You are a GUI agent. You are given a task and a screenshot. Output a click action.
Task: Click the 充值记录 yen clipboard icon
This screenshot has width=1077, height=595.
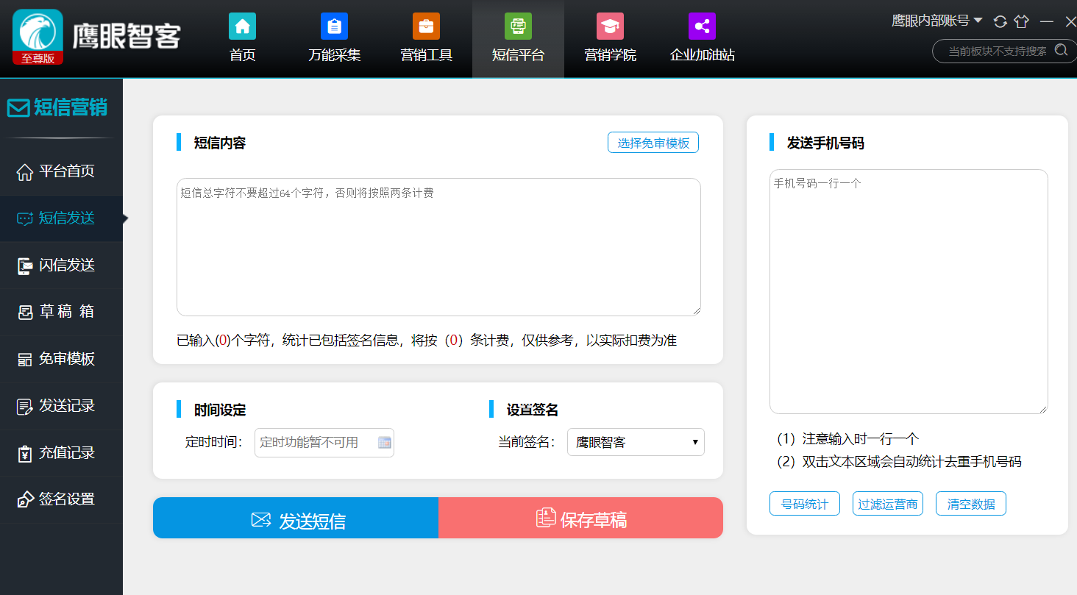click(x=25, y=453)
